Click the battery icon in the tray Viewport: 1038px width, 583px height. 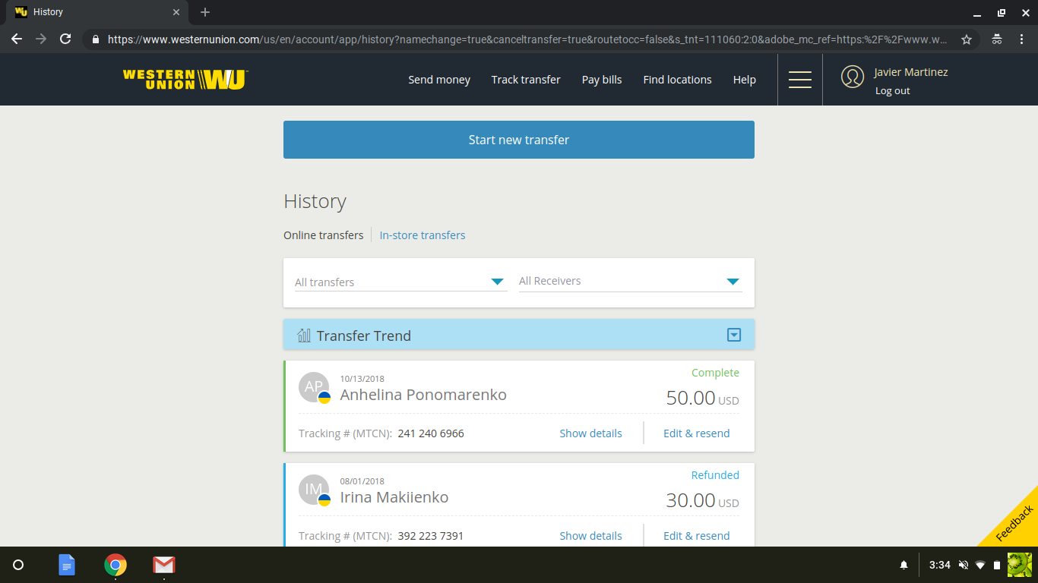(997, 565)
